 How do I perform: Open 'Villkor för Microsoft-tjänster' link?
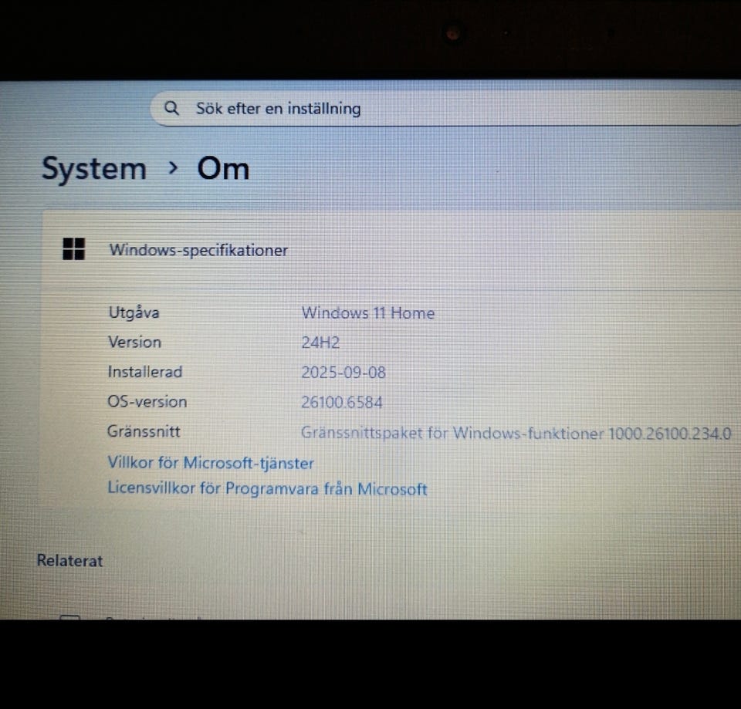click(x=211, y=463)
